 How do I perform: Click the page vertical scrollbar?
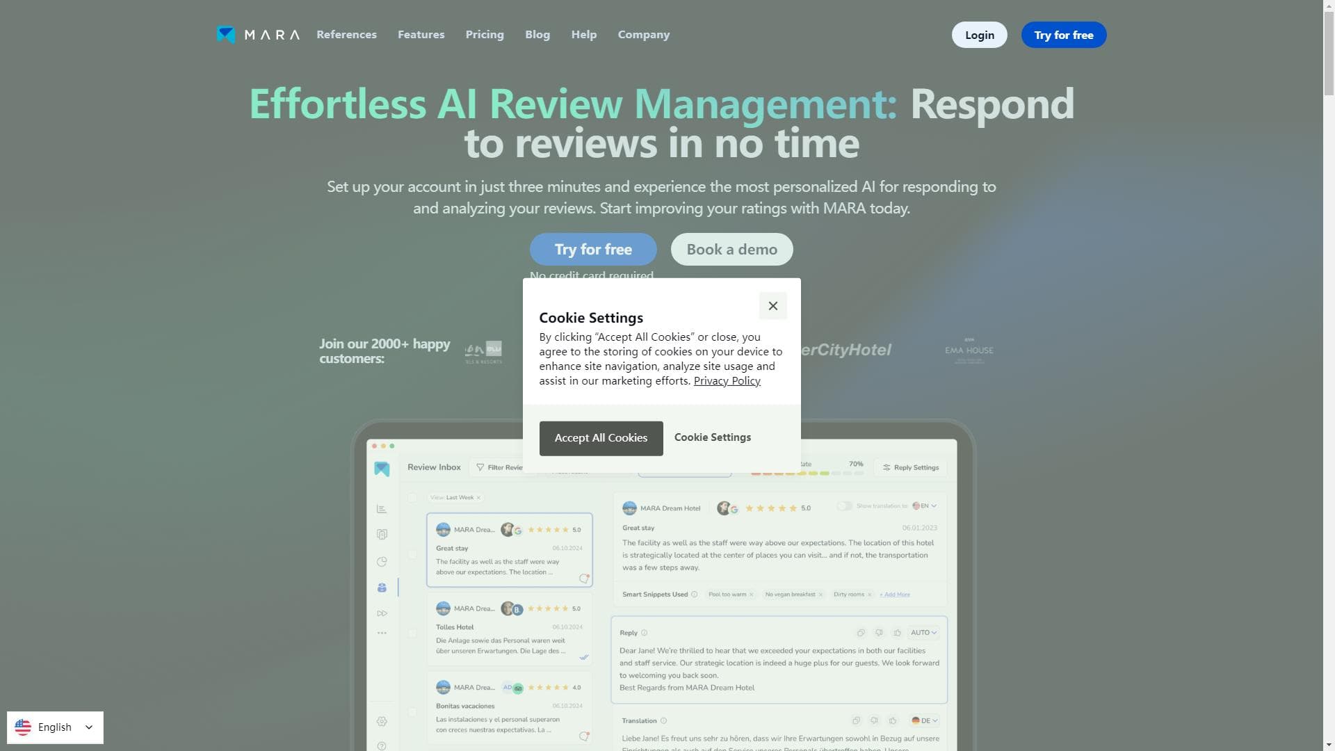point(1329,375)
